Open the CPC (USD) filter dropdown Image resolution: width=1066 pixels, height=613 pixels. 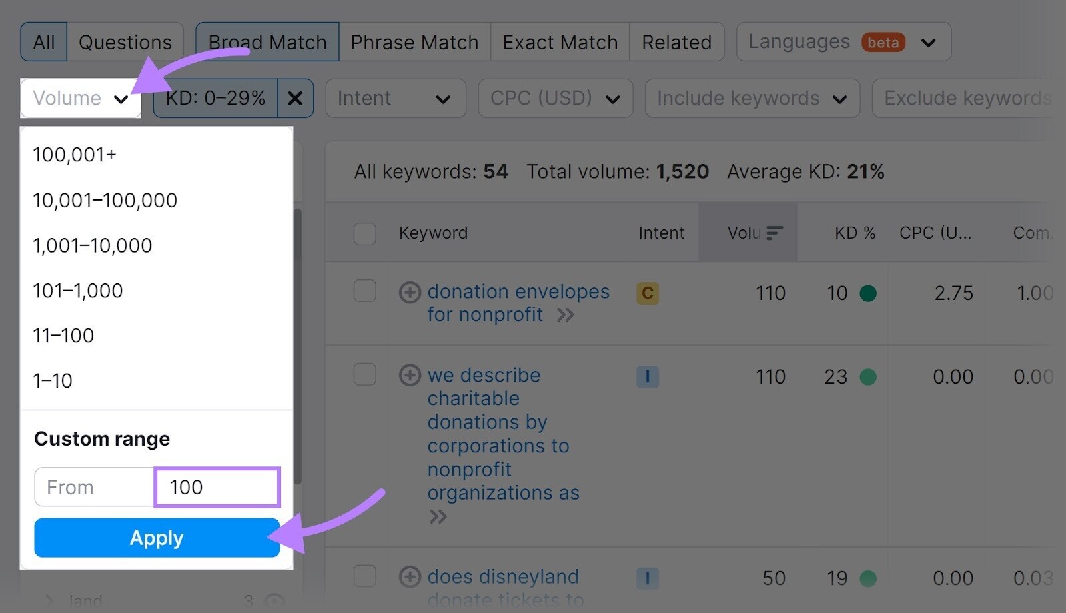tap(556, 98)
